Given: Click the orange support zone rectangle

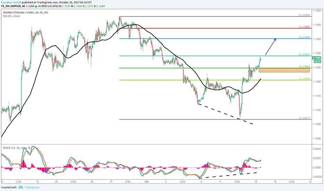Looking at the screenshot, I should pos(284,70).
